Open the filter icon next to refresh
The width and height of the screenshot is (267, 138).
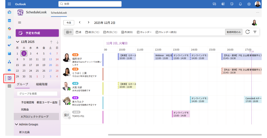tap(255, 32)
